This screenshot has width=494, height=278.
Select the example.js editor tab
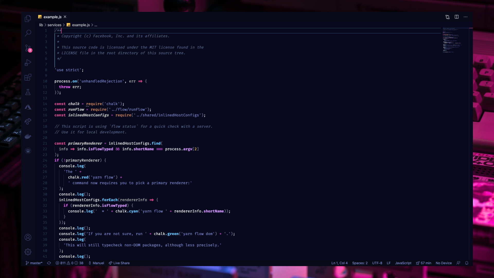tap(52, 17)
